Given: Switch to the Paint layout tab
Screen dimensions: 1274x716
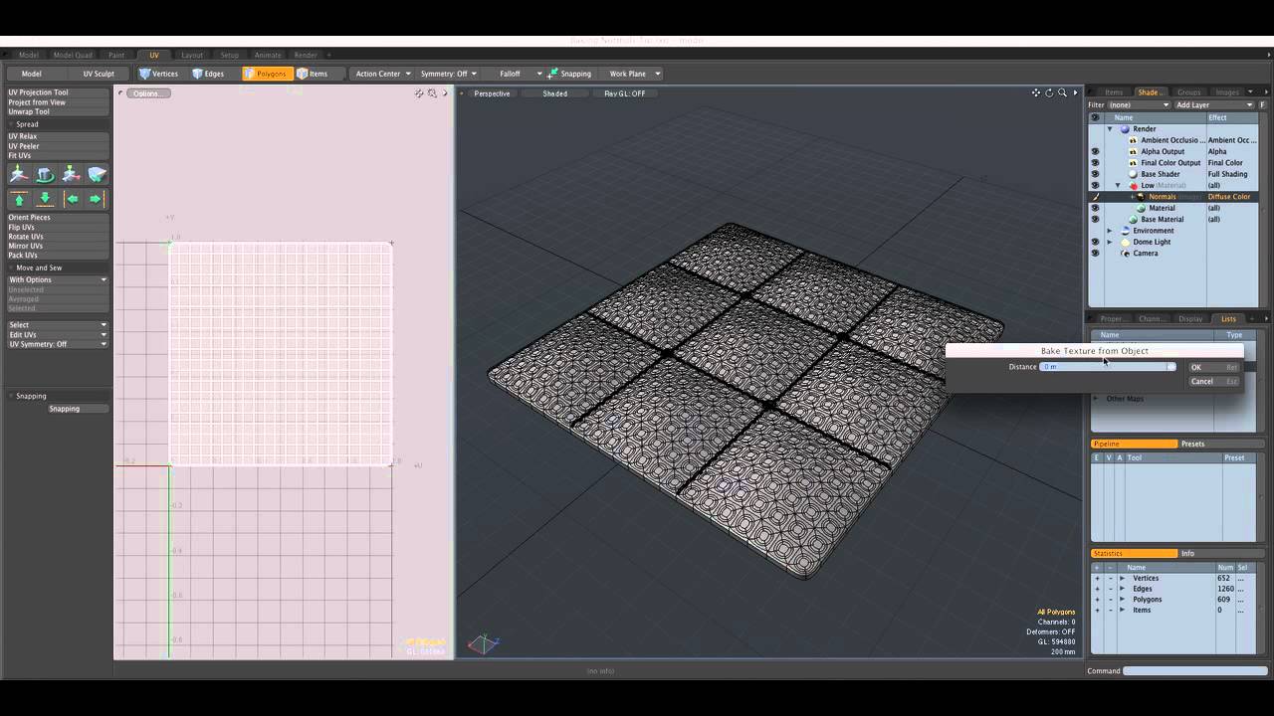Looking at the screenshot, I should pos(116,55).
